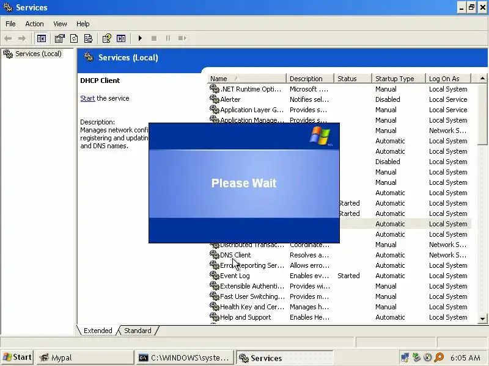Open the Windows Start button
The width and height of the screenshot is (489, 366).
pos(17,357)
